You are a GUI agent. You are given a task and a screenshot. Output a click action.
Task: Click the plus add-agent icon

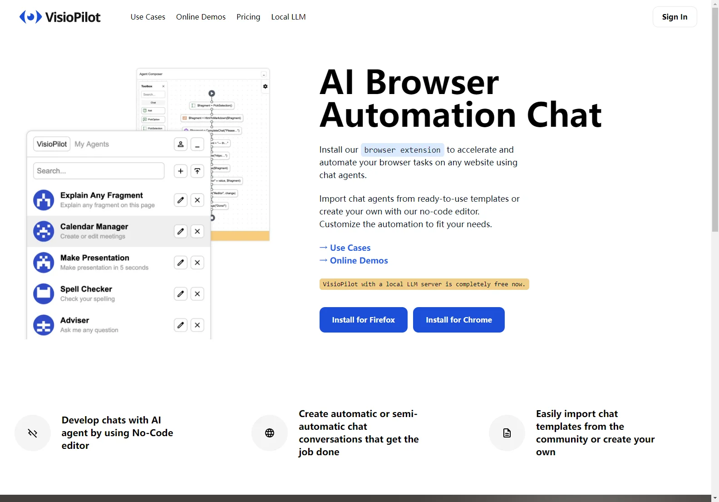tap(181, 171)
